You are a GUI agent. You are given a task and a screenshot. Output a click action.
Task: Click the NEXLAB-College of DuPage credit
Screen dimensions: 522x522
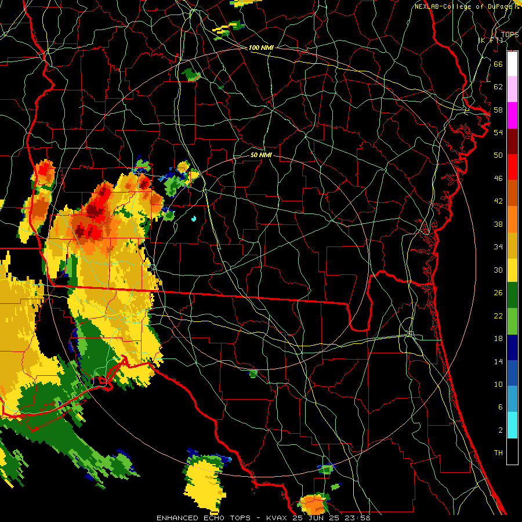pos(466,6)
